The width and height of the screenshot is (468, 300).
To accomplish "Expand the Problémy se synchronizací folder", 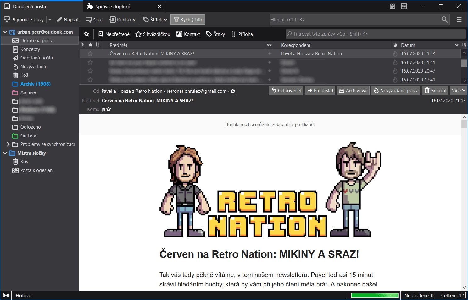I will 8,144.
